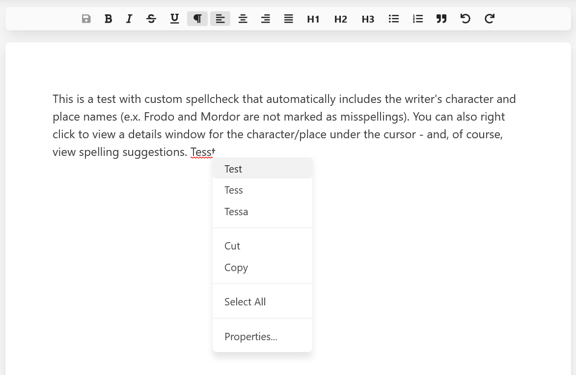576x375 pixels.
Task: Select 'Copy' in the context menu
Action: 236,268
